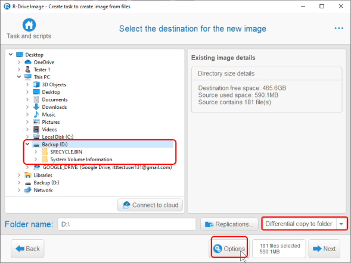Expand the Videos node
This screenshot has height=263, width=351.
click(x=27, y=129)
